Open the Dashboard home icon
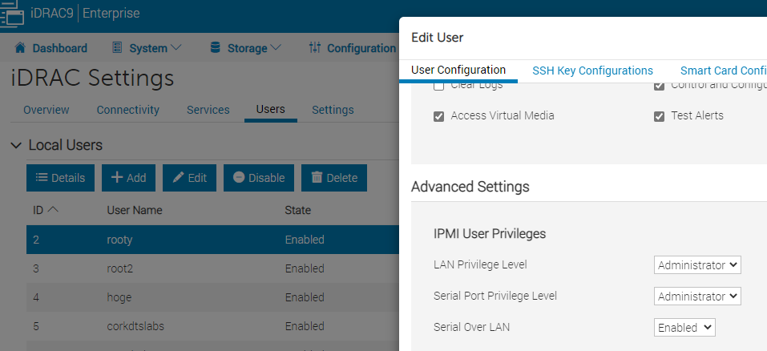Viewport: 767px width, 351px height. point(20,48)
